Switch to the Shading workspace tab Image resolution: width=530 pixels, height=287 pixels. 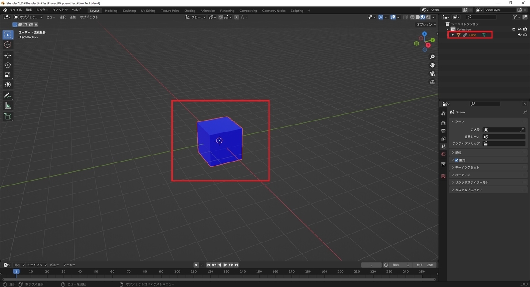point(189,11)
